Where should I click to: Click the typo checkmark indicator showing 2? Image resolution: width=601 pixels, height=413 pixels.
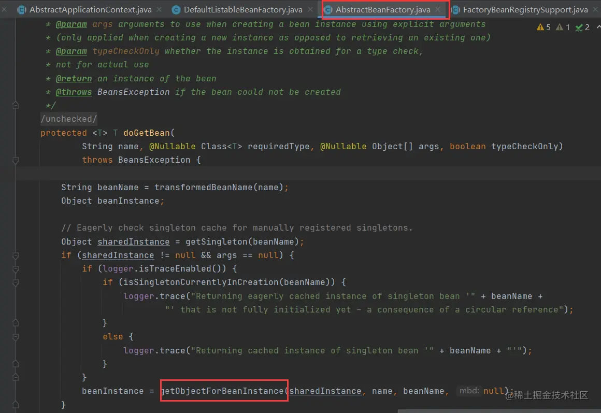coord(582,27)
